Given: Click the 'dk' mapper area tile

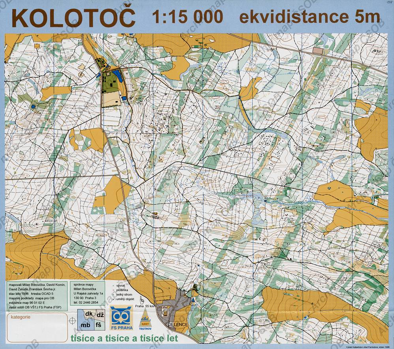Looking at the screenshot, I should [88, 315].
